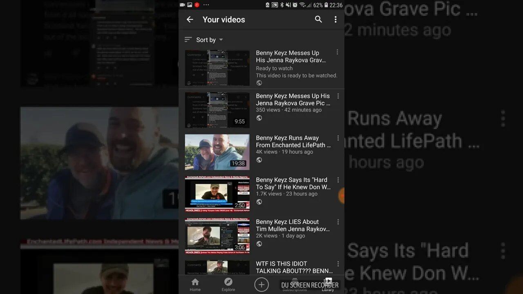523x294 pixels.
Task: Tap the Wi-Fi status icon
Action: [302, 5]
